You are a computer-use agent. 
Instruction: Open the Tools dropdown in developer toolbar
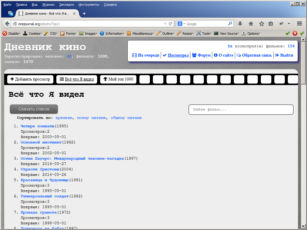tap(204, 34)
